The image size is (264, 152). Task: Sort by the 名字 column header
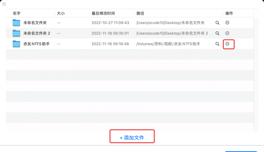(17, 13)
